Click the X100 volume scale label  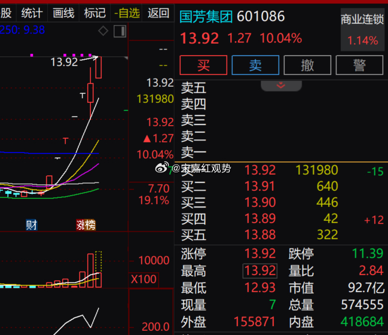click(143, 279)
